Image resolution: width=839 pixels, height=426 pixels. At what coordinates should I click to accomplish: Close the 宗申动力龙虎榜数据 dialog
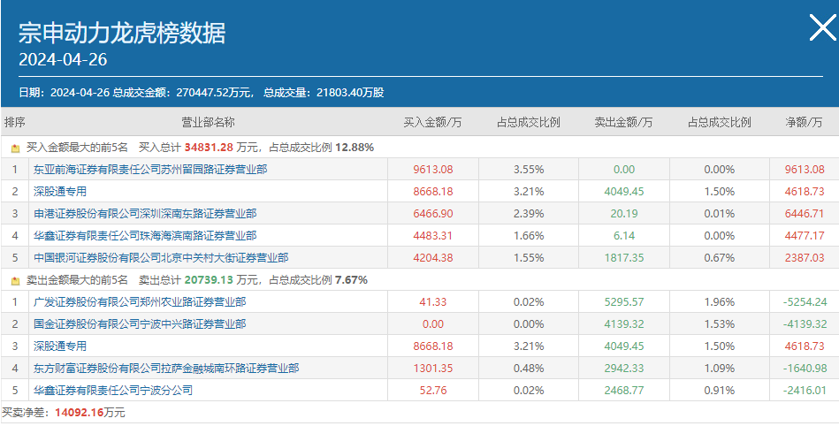point(822,27)
